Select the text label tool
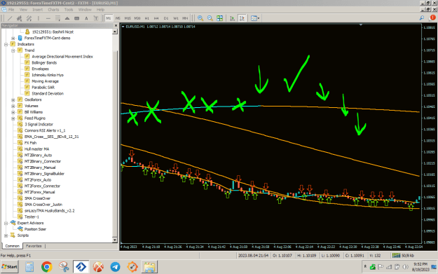The width and height of the screenshot is (438, 274). click(95, 18)
